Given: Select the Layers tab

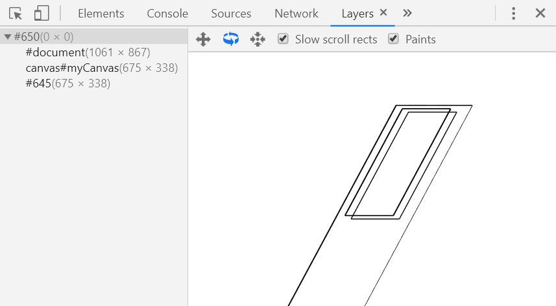Looking at the screenshot, I should click(357, 14).
